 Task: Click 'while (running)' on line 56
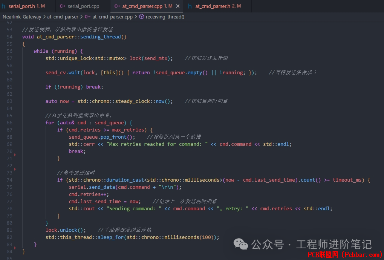pyautogui.click(x=55, y=51)
